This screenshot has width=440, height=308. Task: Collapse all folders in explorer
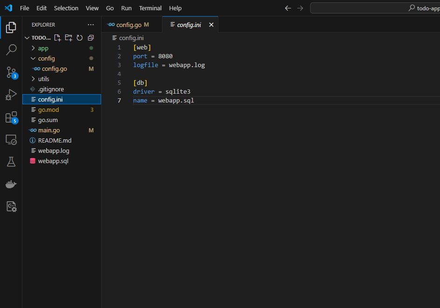click(91, 38)
